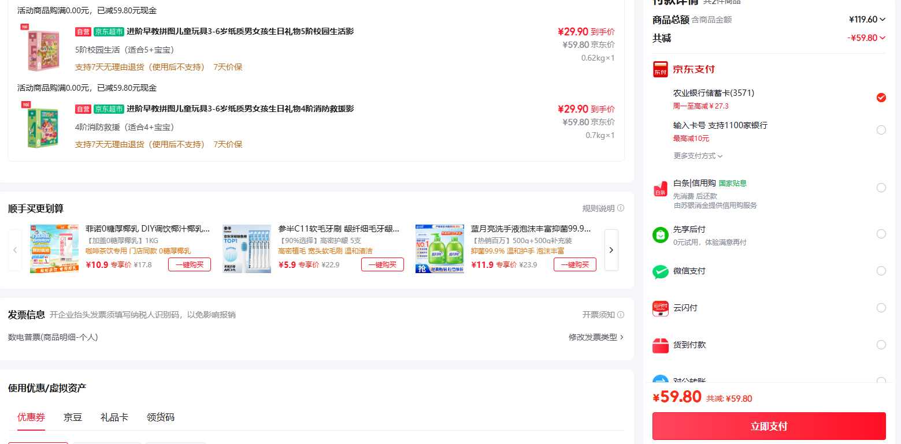Click the 先享后付 green bag icon
This screenshot has width=901, height=444.
[x=660, y=235]
